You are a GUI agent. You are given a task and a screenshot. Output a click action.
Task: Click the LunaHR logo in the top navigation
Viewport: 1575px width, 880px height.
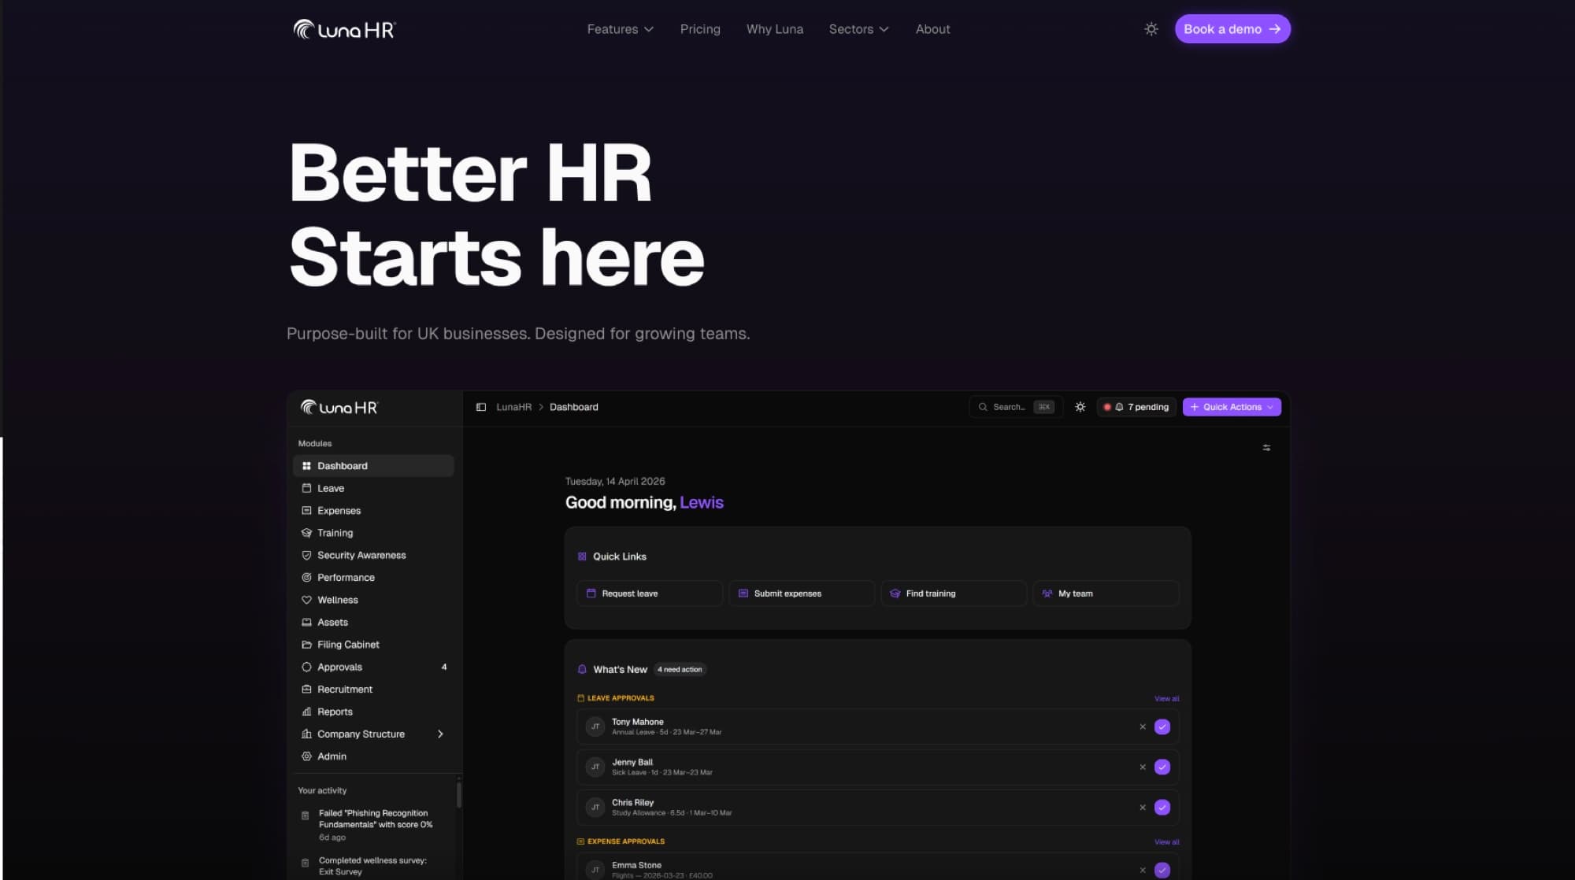coord(344,29)
